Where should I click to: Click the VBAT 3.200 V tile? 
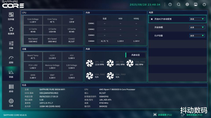(52, 76)
